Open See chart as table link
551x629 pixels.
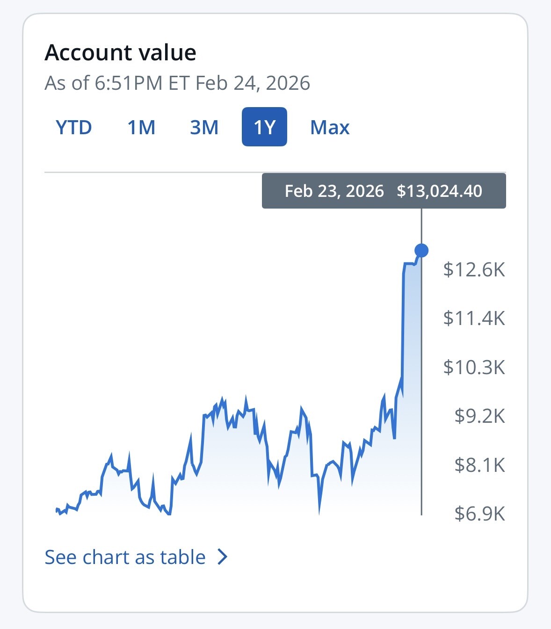click(125, 557)
